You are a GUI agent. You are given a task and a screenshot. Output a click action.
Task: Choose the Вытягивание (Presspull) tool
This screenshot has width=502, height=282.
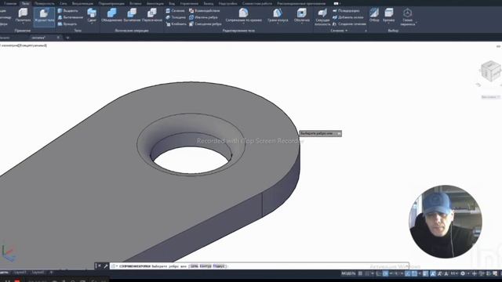pyautogui.click(x=70, y=17)
